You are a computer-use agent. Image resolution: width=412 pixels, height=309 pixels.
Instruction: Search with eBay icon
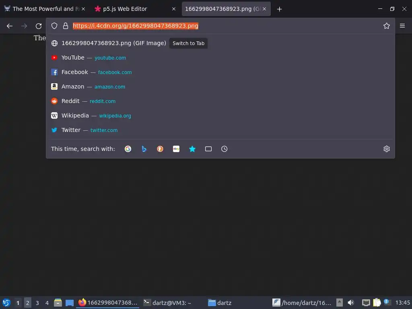point(176,149)
